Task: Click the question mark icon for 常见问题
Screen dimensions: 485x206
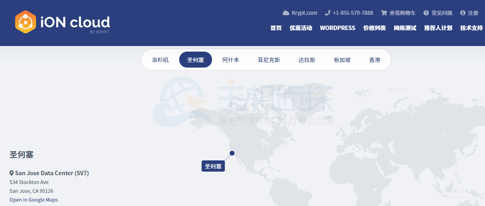Action: 426,13
